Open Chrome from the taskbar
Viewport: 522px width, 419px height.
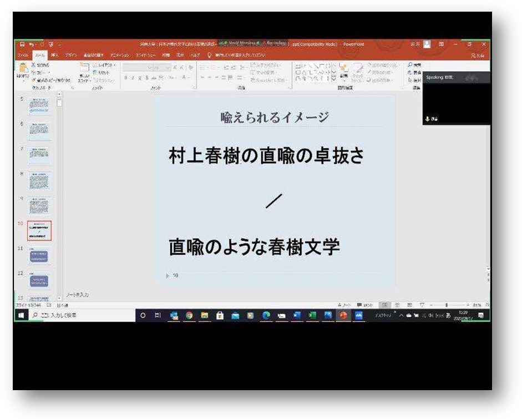(189, 315)
